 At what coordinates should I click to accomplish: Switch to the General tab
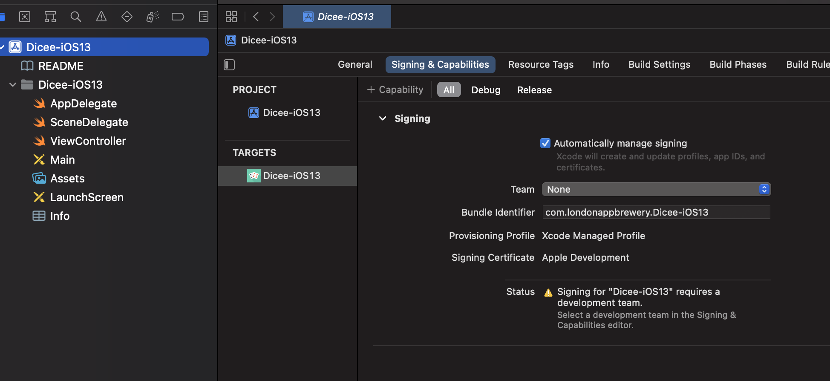(355, 64)
